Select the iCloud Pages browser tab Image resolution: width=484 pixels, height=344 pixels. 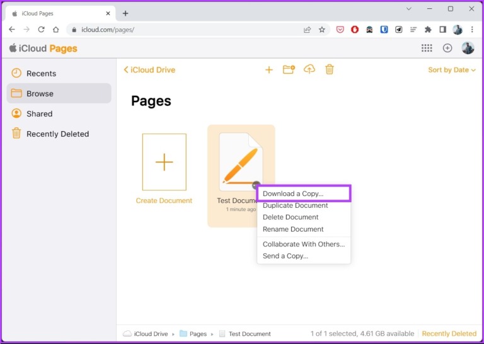60,14
